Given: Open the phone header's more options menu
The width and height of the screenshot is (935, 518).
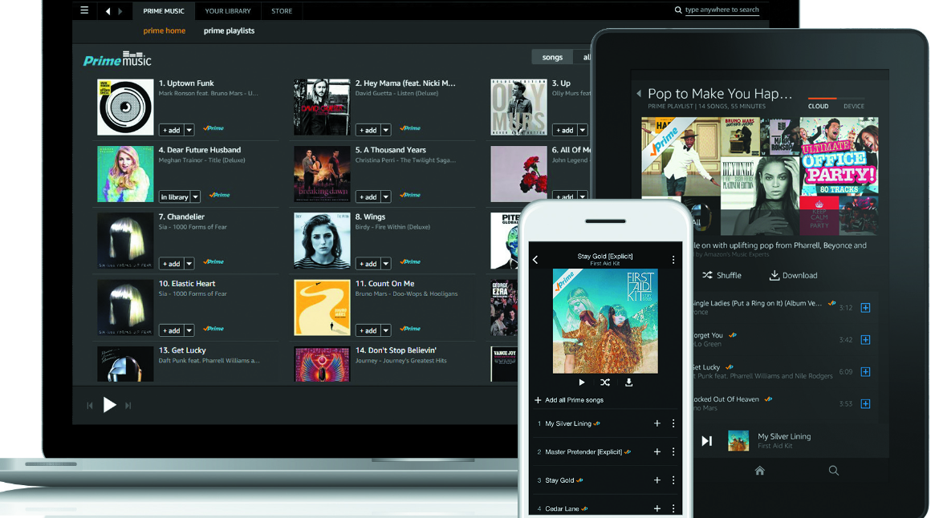Looking at the screenshot, I should point(673,259).
